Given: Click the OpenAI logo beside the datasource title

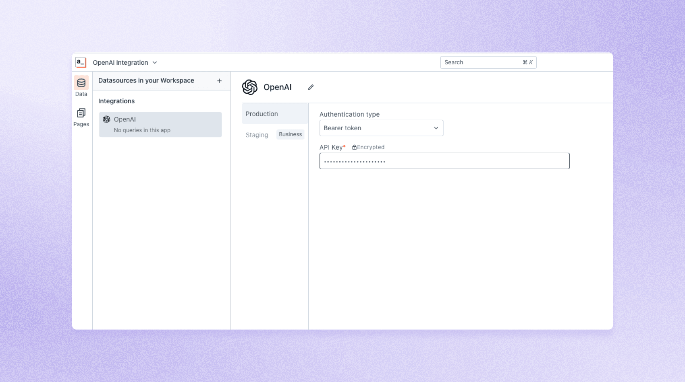Looking at the screenshot, I should [x=249, y=87].
